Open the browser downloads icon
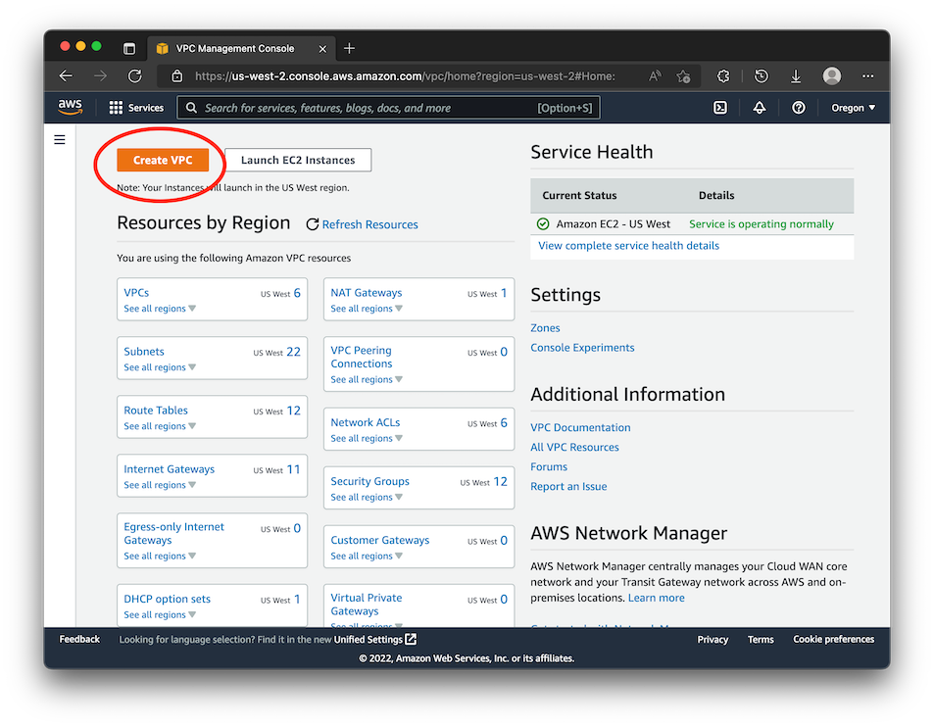Screen dimensions: 934x727 (795, 76)
